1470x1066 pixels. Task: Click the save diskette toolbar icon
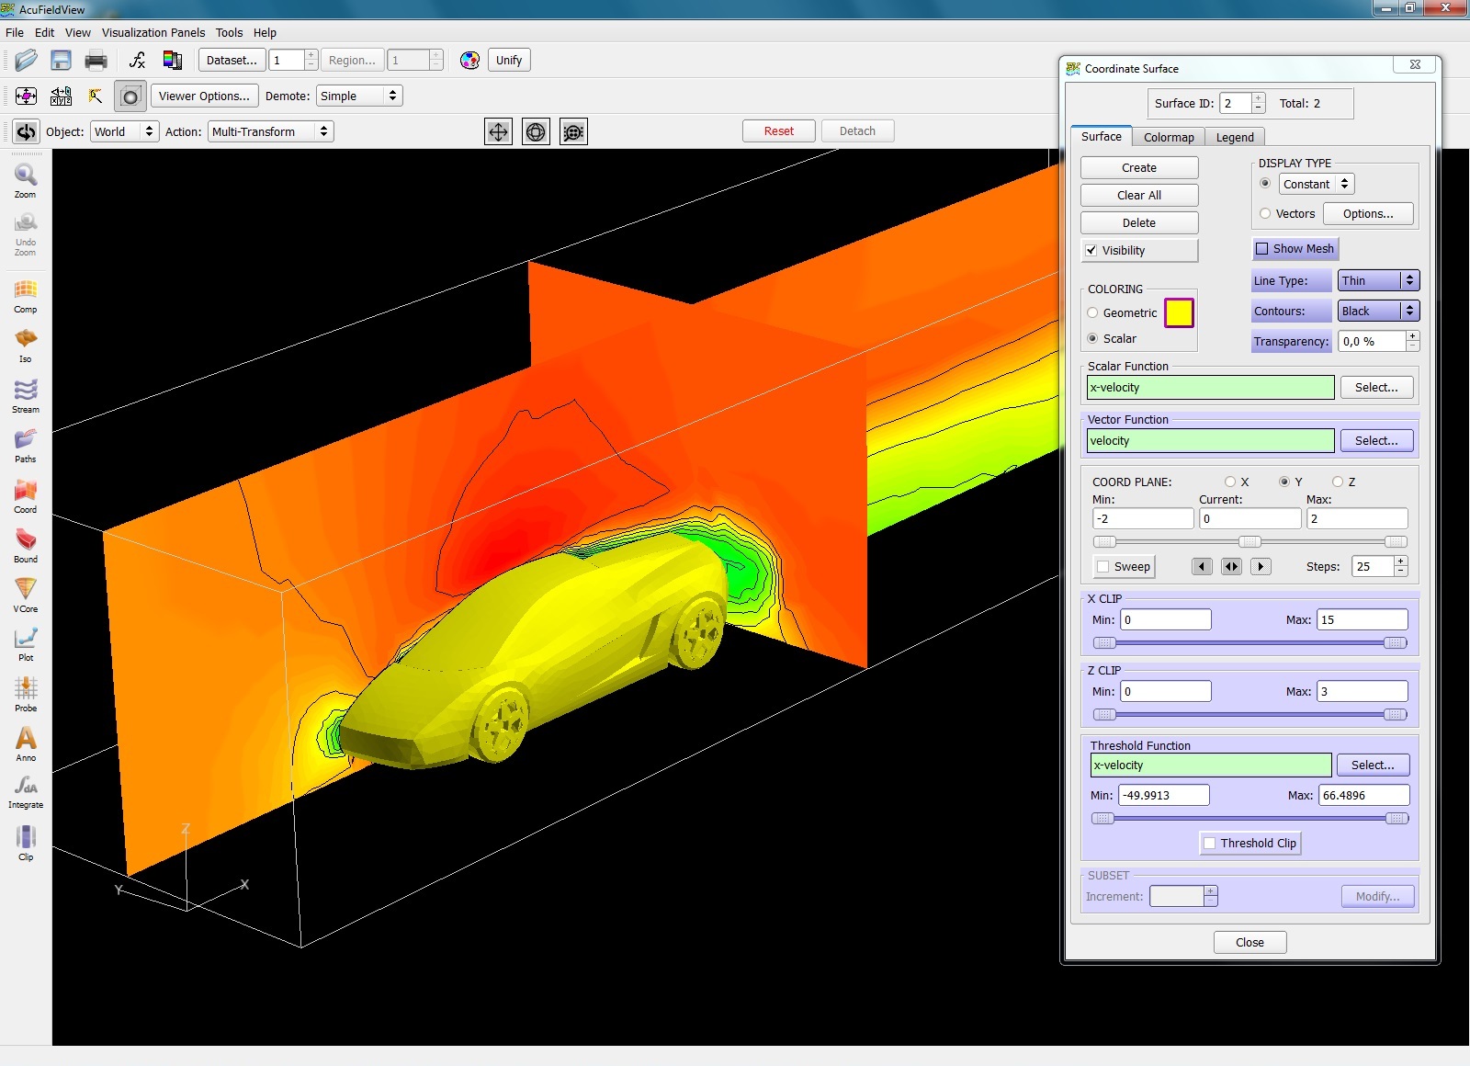(x=61, y=61)
